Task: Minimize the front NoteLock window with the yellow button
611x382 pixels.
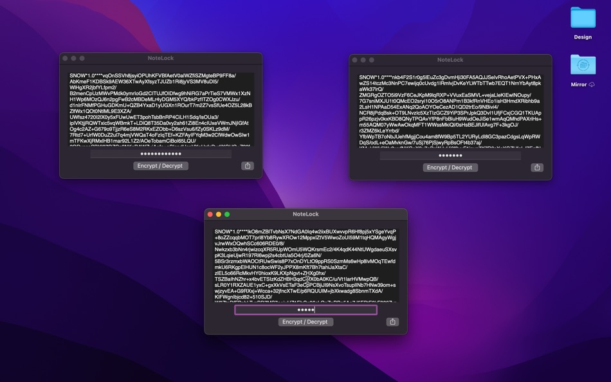Action: point(219,214)
